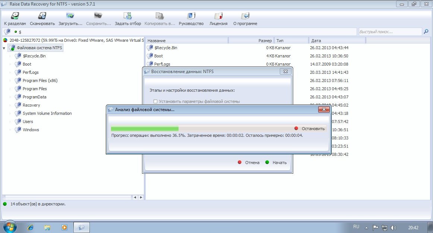Click the 'Тип' column header
433x233 pixels.
click(291, 41)
